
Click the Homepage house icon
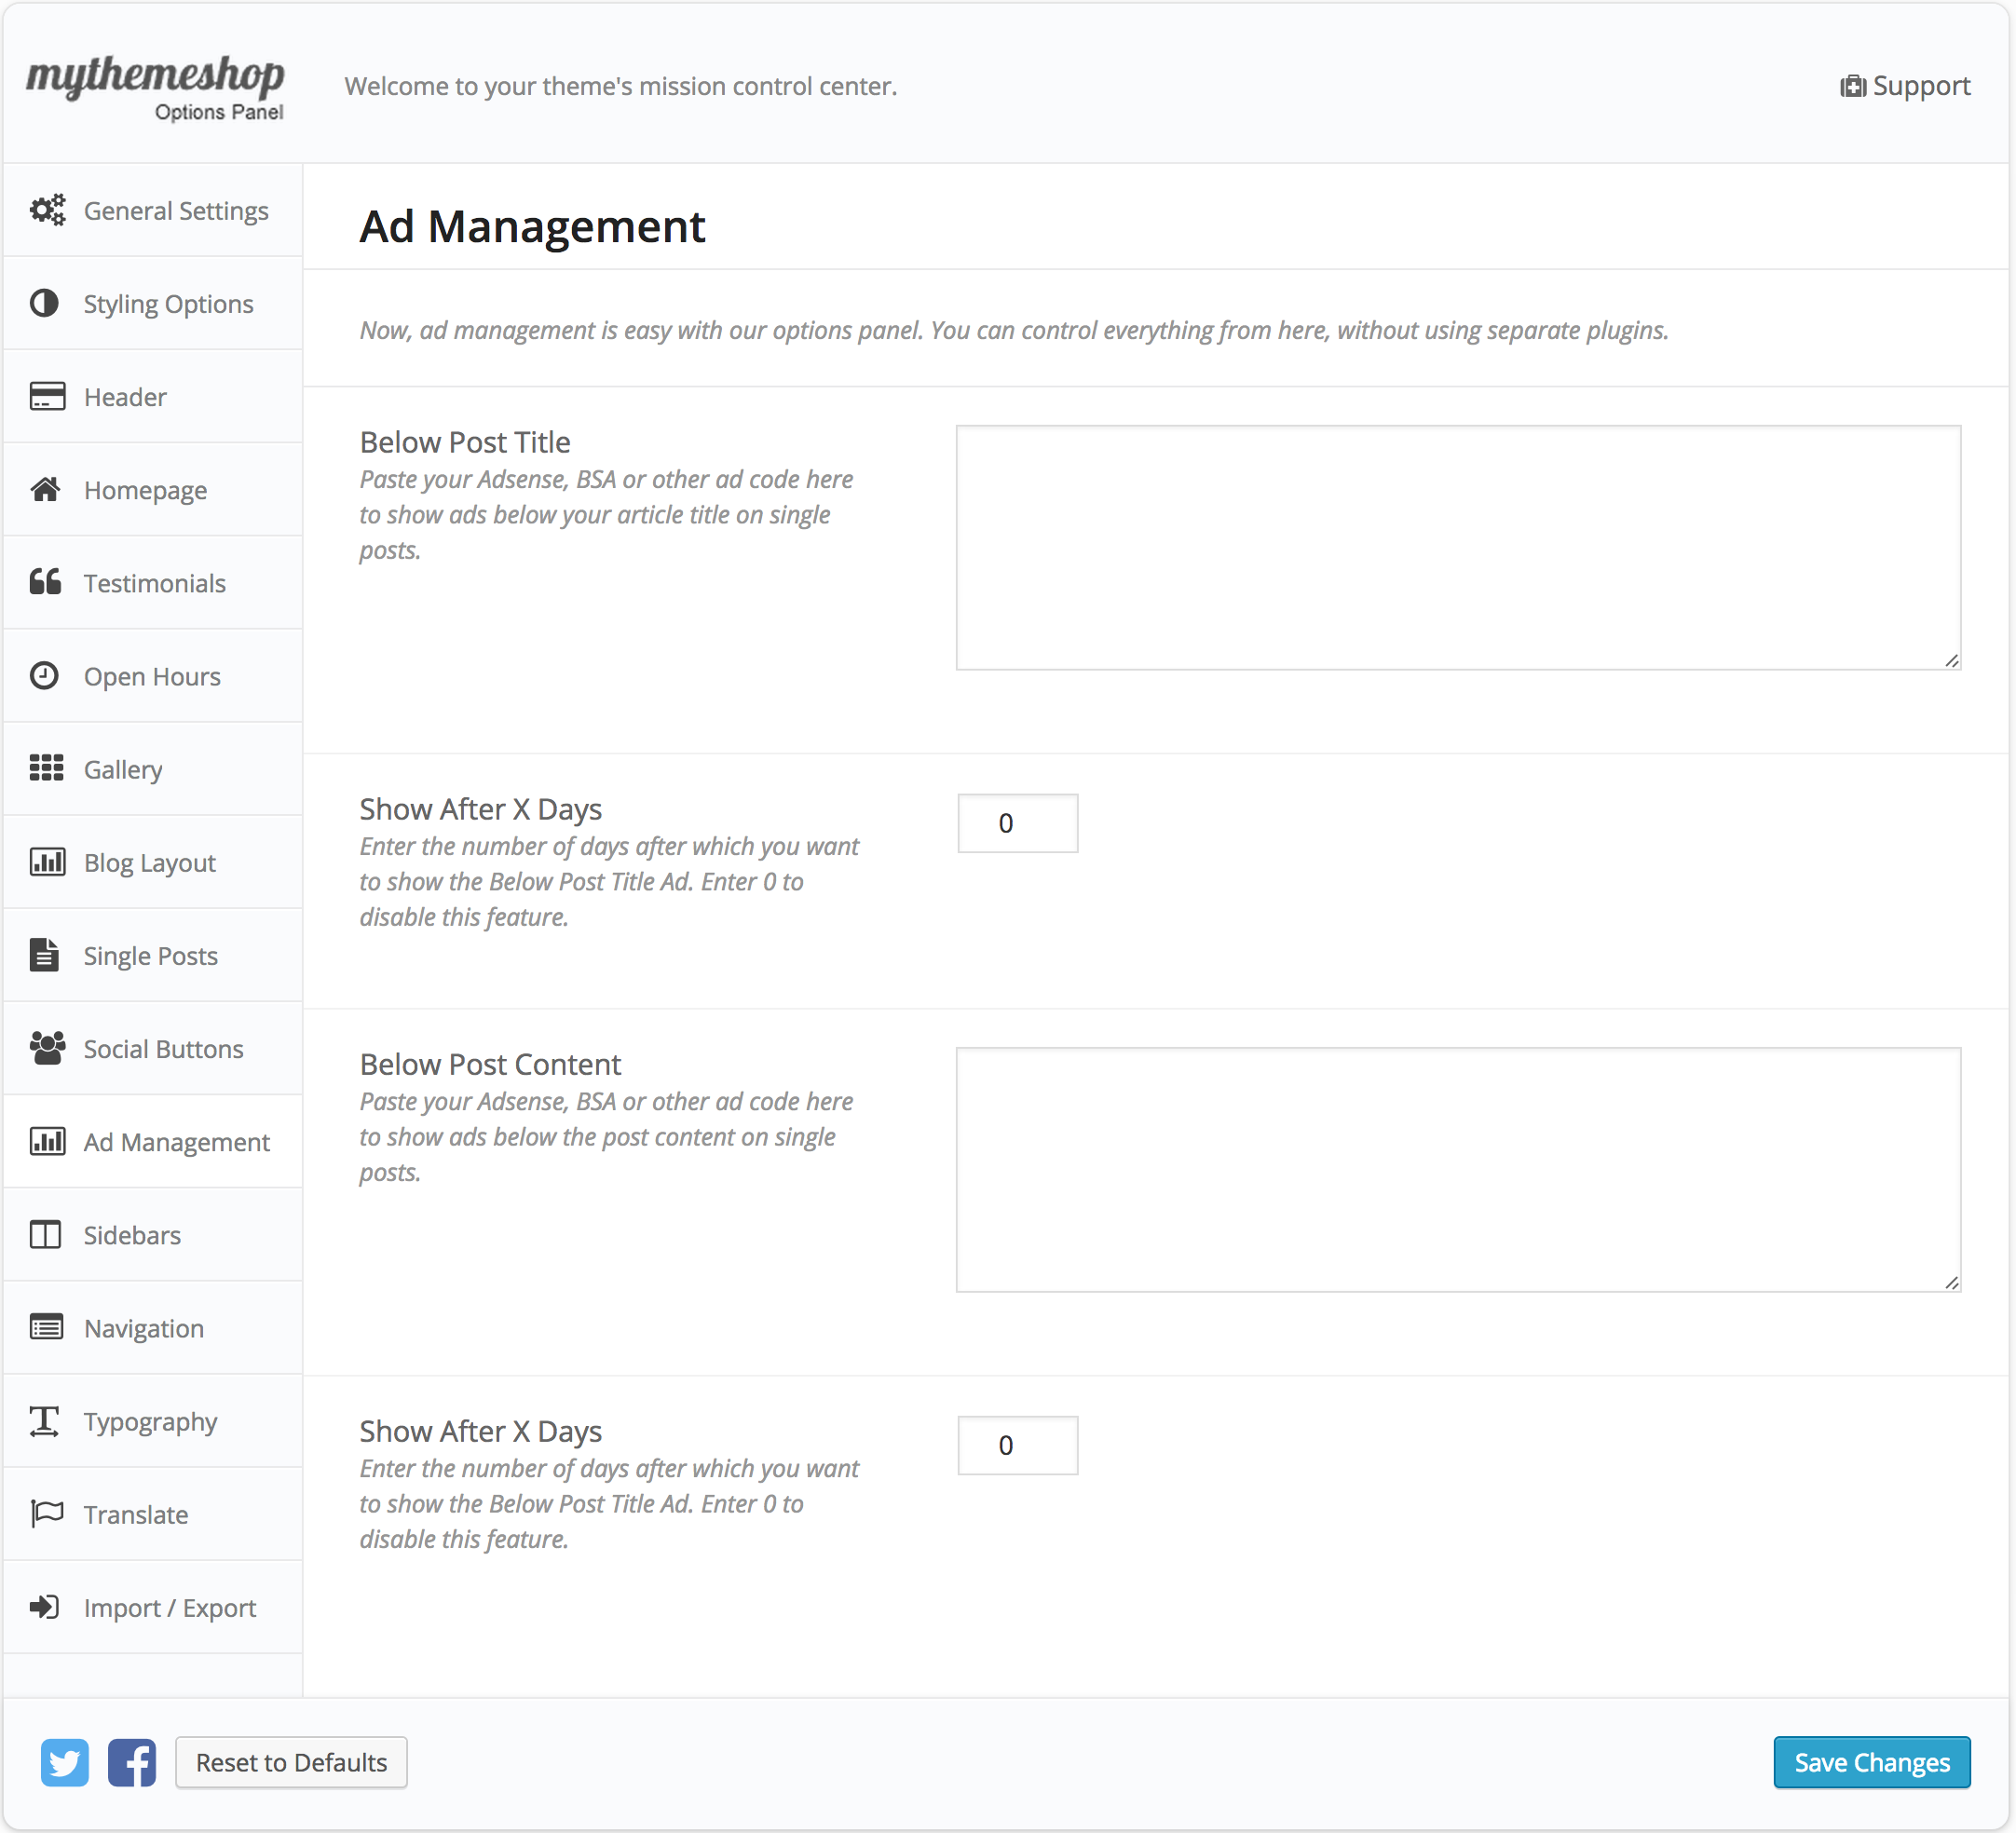click(45, 489)
